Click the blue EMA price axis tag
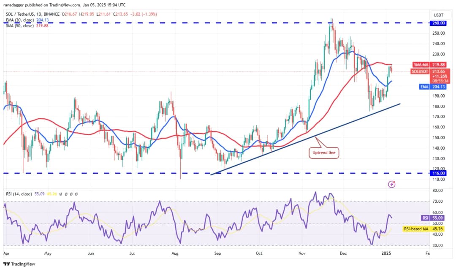456x270 pixels. [437, 87]
